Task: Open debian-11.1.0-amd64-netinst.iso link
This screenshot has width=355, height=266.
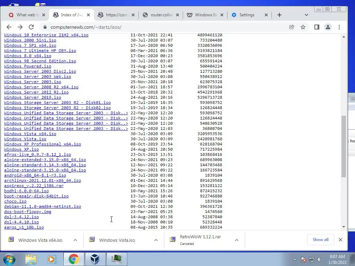Action: point(43,207)
